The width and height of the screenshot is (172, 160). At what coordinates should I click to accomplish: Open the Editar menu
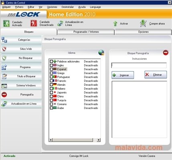tap(31, 7)
